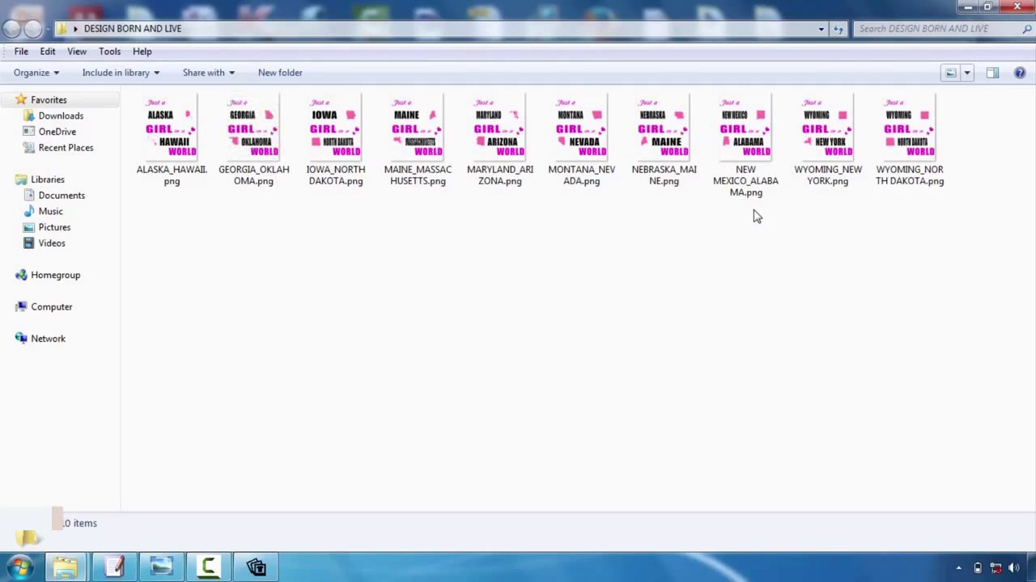Click the volume icon in system tray
The width and height of the screenshot is (1036, 582).
(x=1014, y=568)
